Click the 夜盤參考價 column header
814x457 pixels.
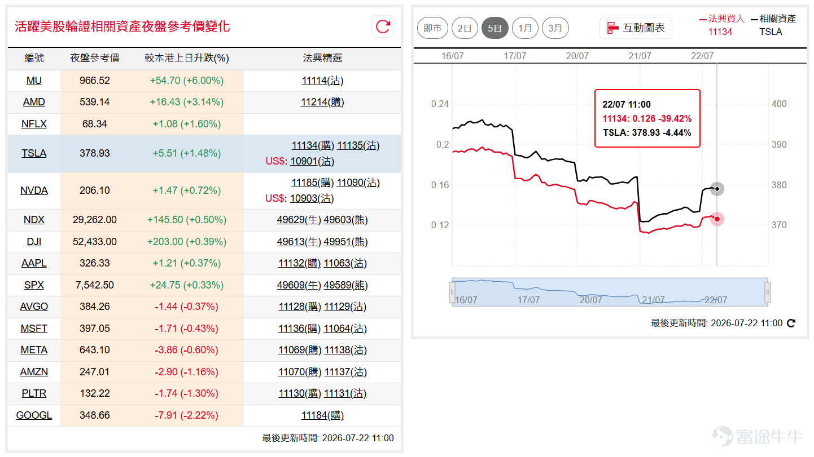pos(95,58)
